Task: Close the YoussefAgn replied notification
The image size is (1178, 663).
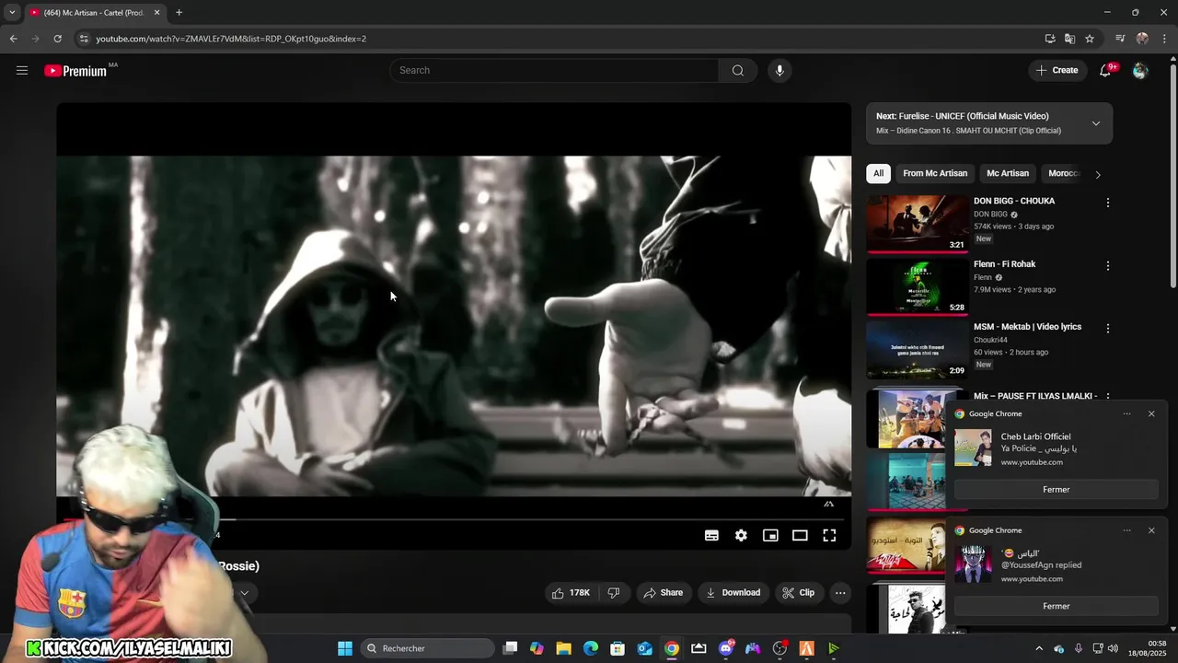Action: click(x=1151, y=530)
